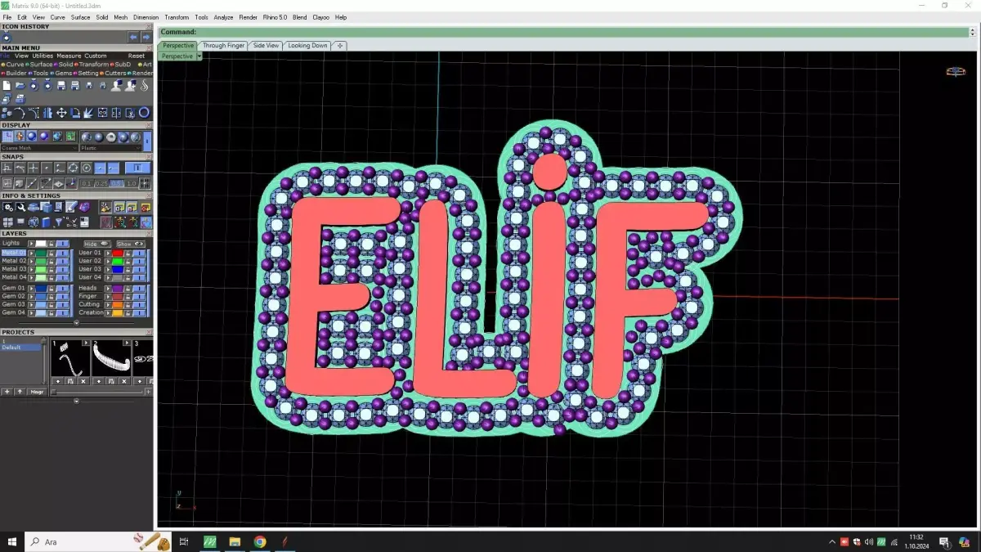Toggle visibility of Metal 01 layer

point(63,254)
